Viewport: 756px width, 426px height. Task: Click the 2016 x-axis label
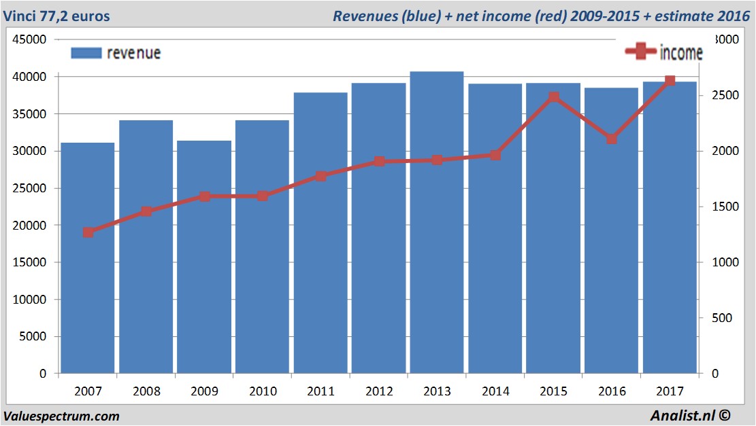click(x=612, y=391)
